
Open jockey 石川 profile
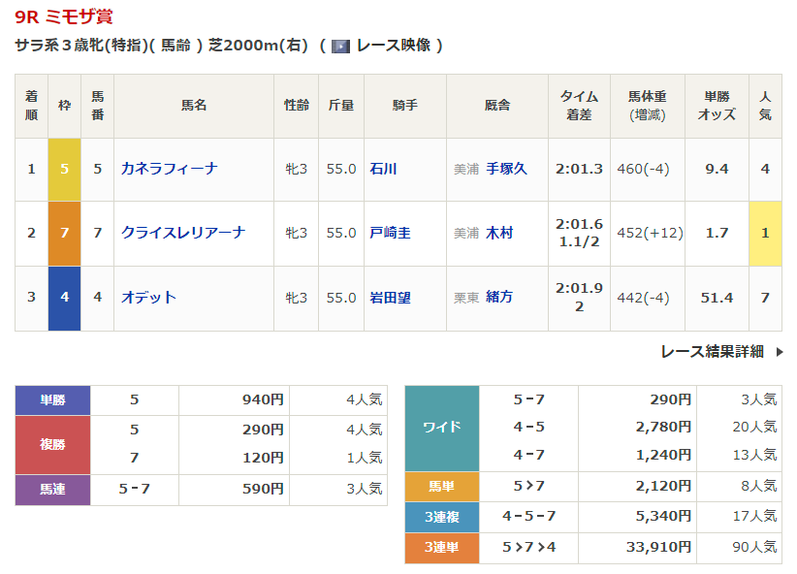click(383, 169)
